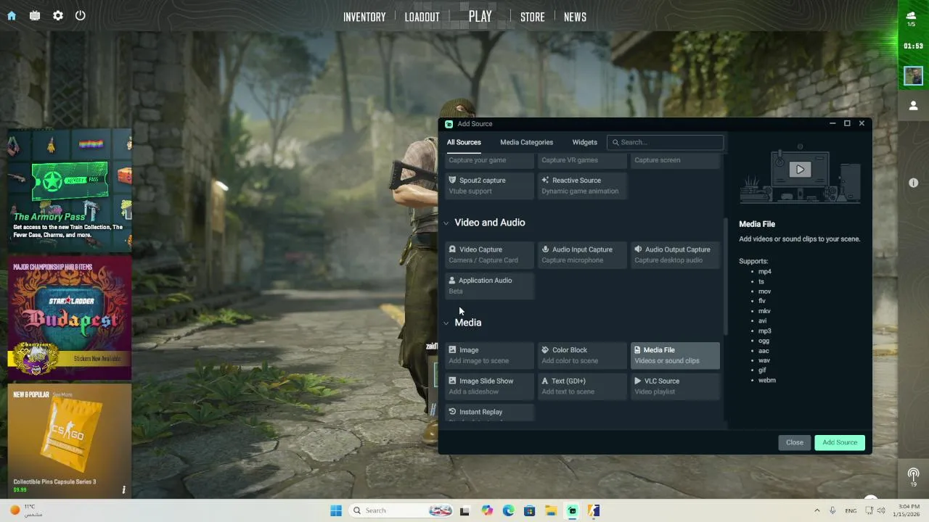Select Color Block source
929x522 pixels.
point(582,355)
